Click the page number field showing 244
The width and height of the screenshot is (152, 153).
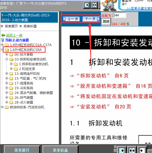[x=119, y=15]
